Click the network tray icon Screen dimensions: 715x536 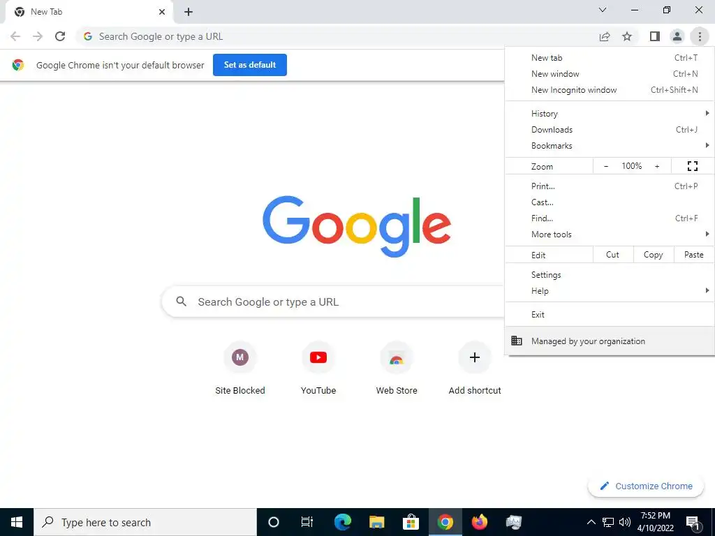pos(608,522)
